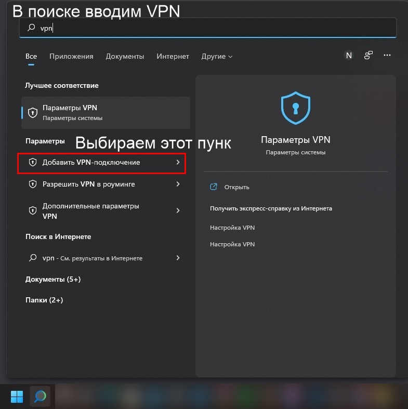
Task: Select the Интернет tab
Action: point(173,56)
